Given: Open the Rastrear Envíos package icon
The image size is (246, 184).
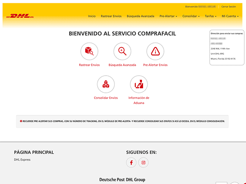Looking at the screenshot, I should click(89, 52).
